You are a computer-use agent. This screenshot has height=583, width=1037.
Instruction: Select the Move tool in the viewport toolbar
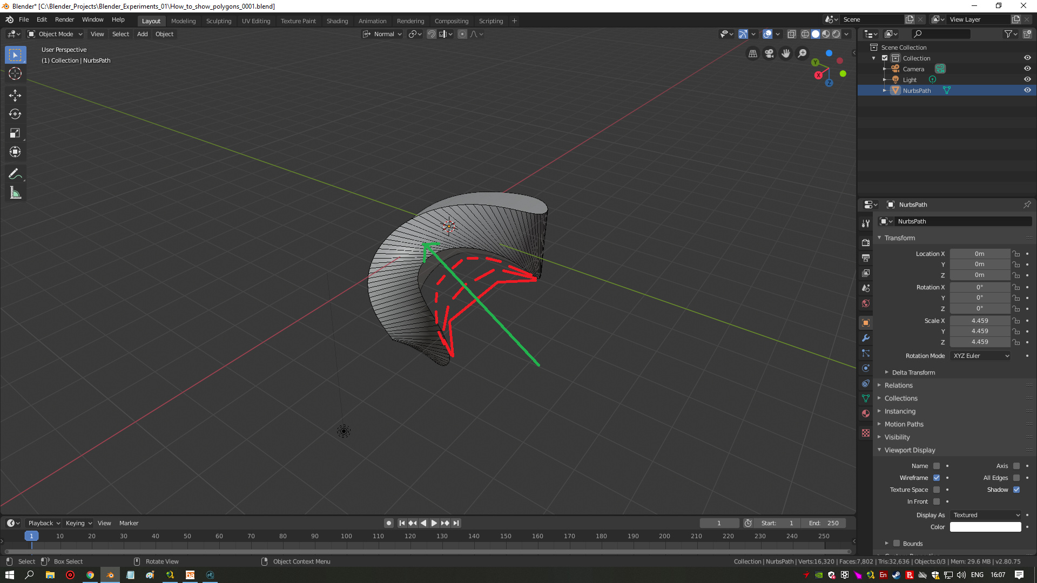(x=15, y=96)
